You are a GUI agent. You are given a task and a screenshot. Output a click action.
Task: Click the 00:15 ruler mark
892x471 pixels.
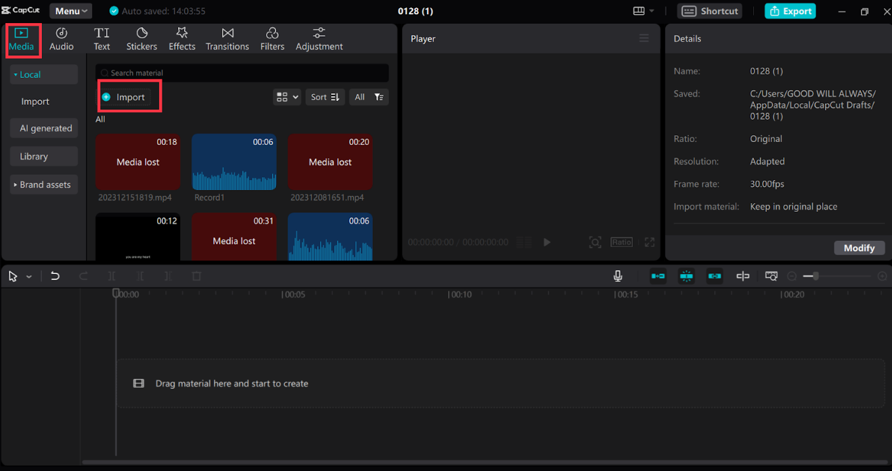(x=627, y=294)
